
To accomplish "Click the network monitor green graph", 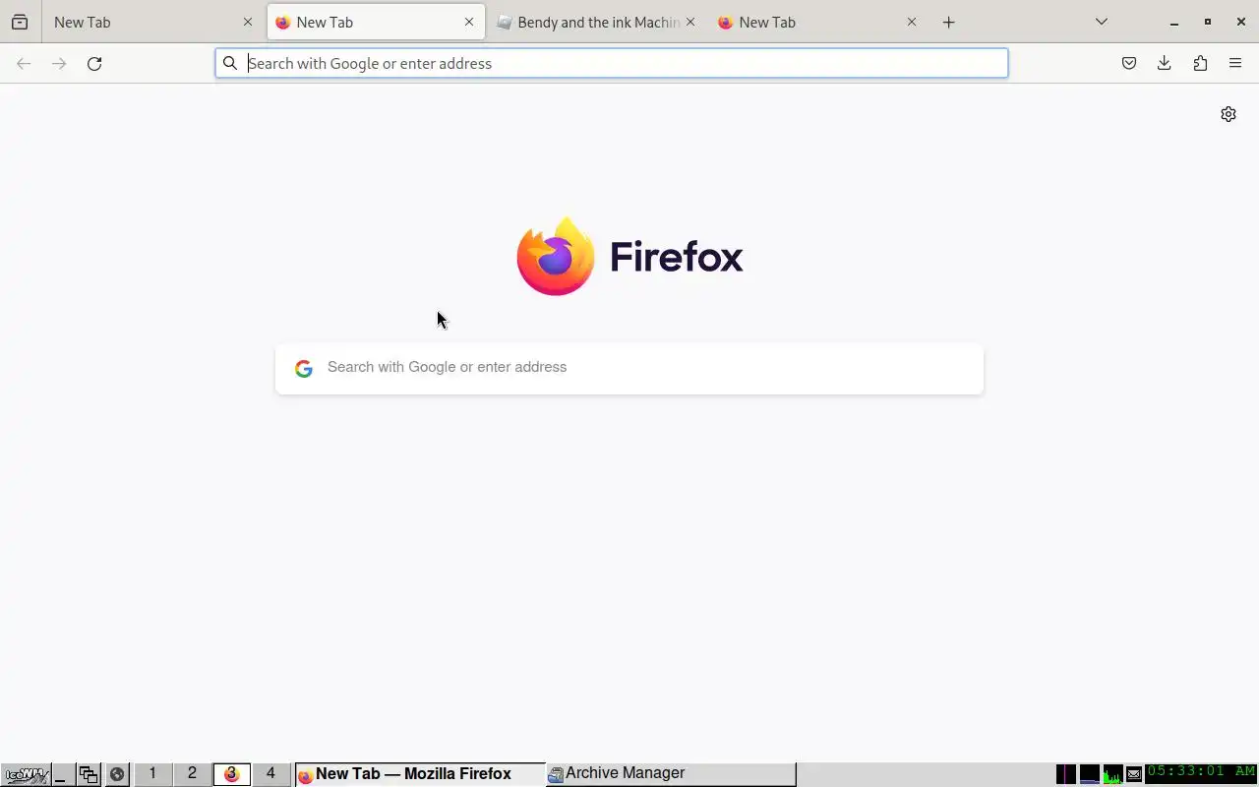I will pyautogui.click(x=1112, y=774).
